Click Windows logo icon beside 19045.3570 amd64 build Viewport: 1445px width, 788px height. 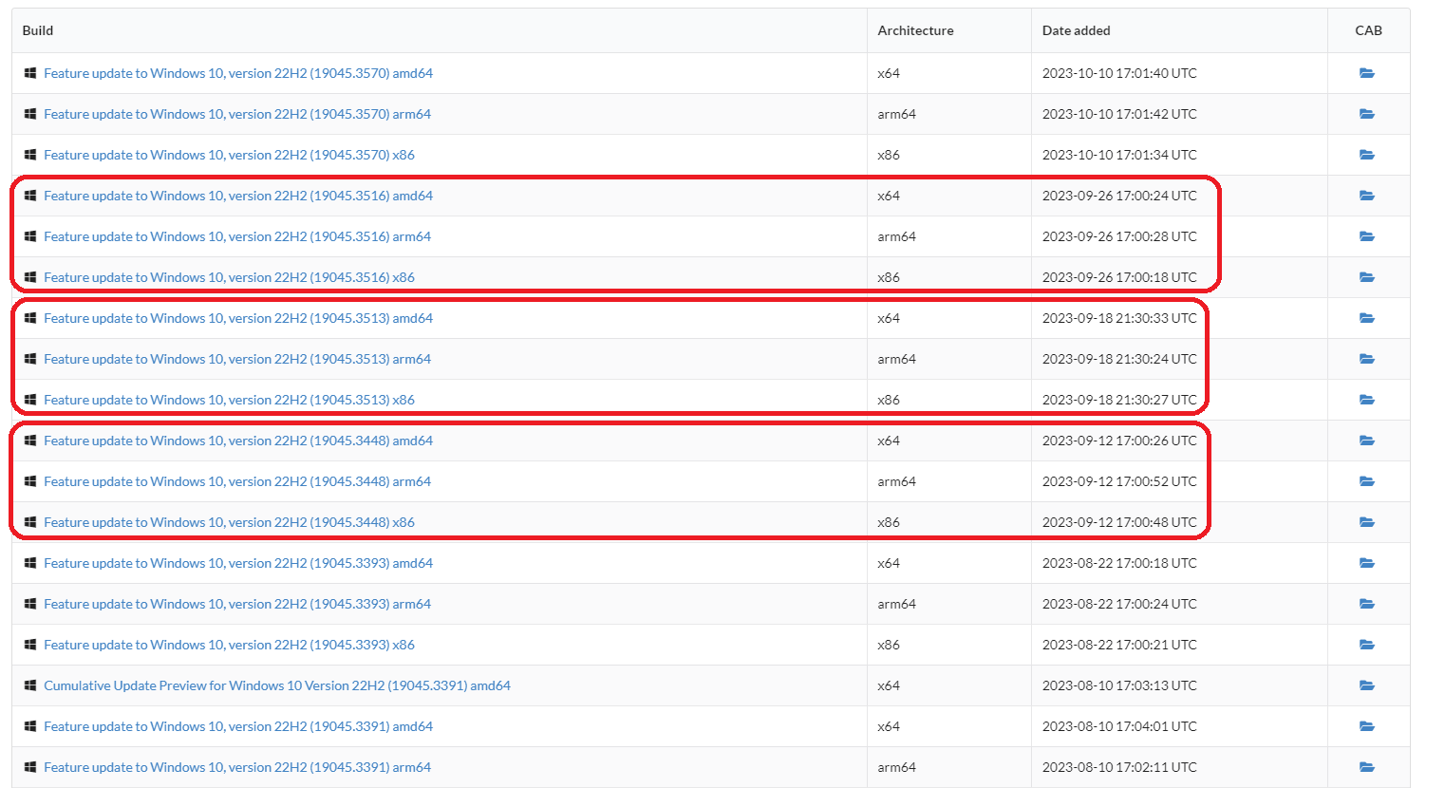[x=30, y=73]
